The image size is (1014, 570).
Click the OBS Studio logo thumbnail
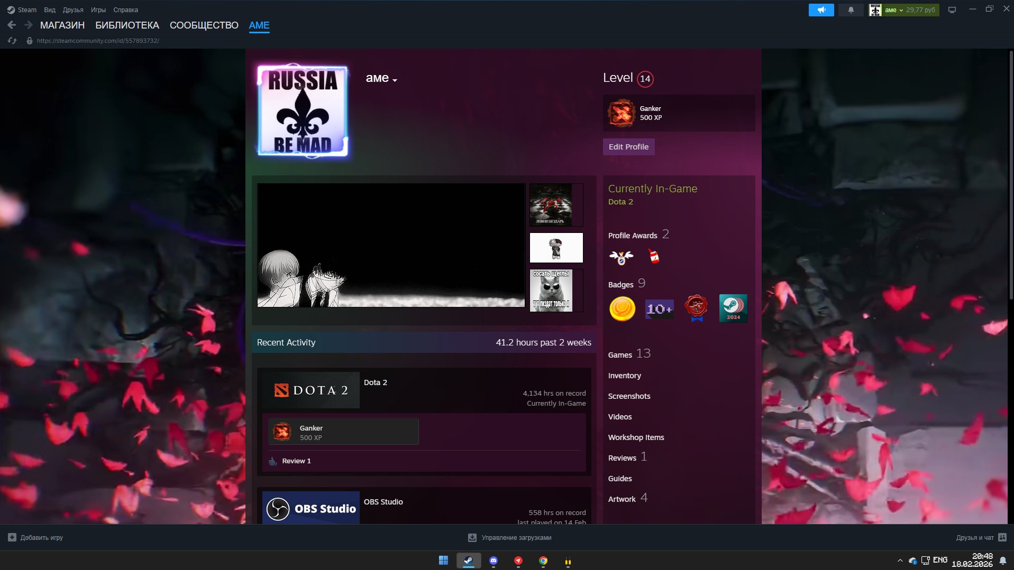click(x=311, y=508)
